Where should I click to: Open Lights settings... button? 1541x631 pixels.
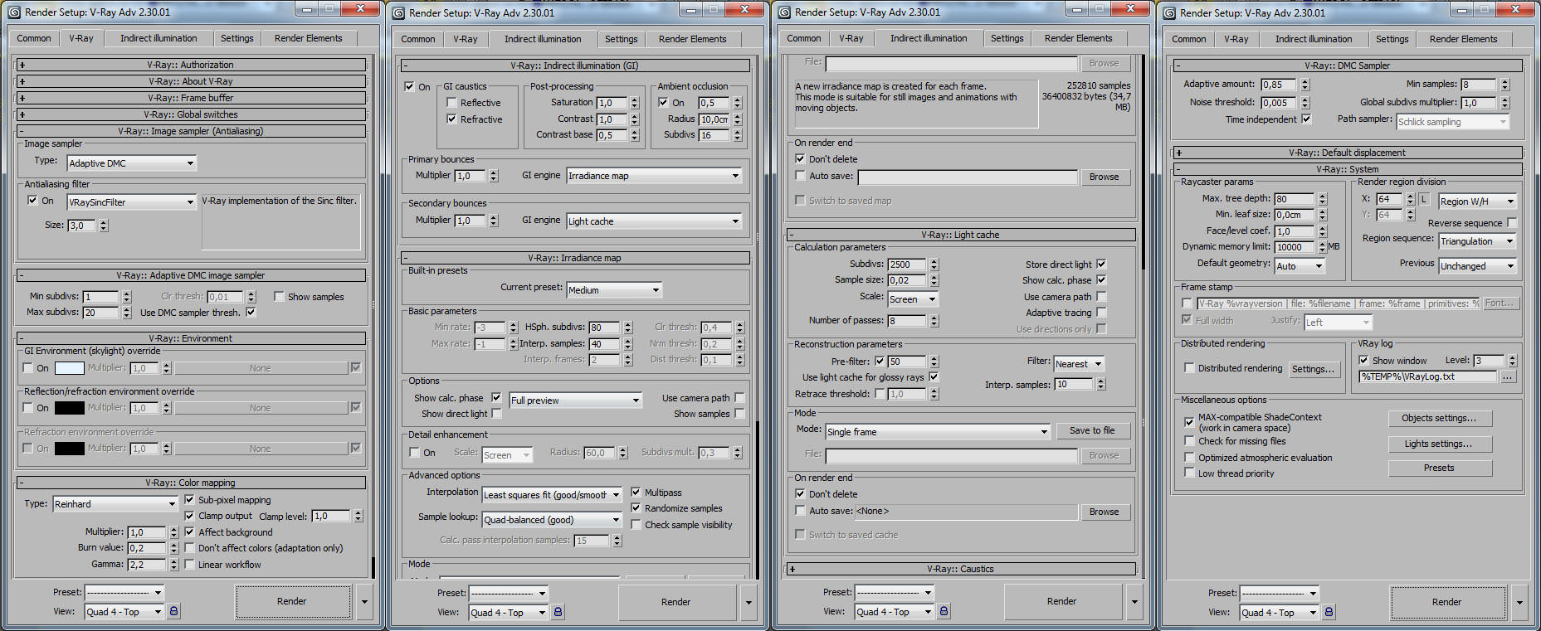point(1440,444)
